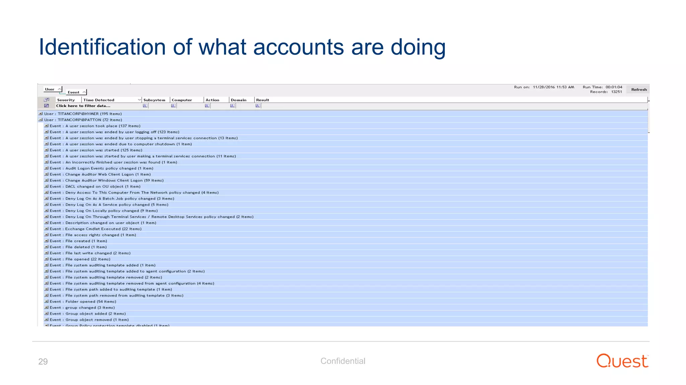The image size is (686, 385).
Task: Select the User grouping chip
Action: pos(53,89)
